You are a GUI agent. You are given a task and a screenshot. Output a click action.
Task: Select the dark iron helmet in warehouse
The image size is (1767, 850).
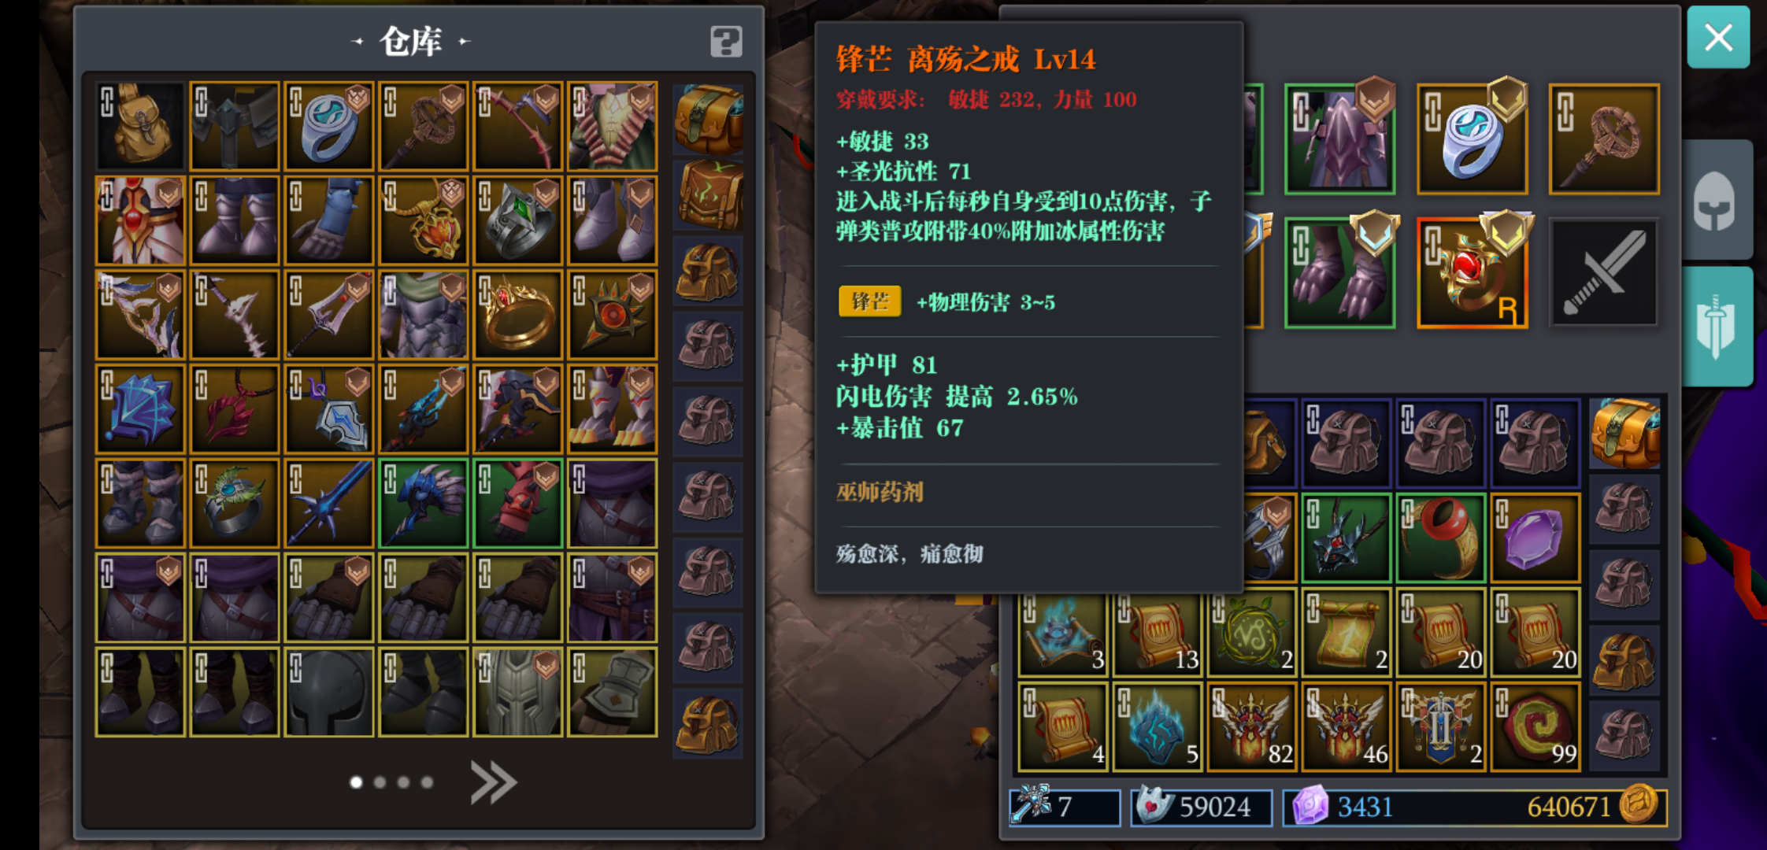click(x=328, y=693)
